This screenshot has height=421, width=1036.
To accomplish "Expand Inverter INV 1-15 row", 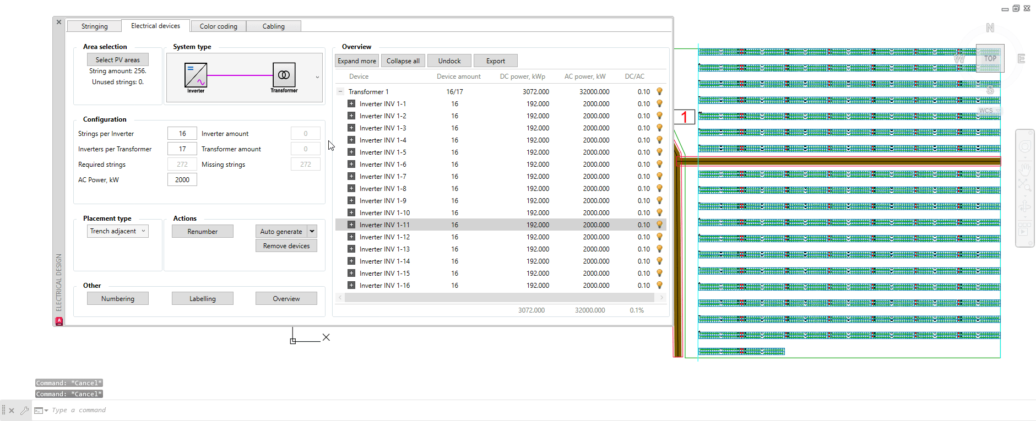I will point(351,273).
